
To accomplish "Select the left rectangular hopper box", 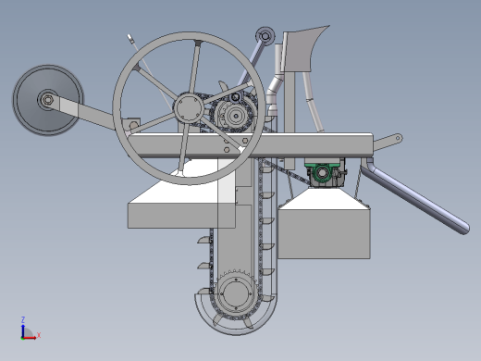I will (x=181, y=216).
